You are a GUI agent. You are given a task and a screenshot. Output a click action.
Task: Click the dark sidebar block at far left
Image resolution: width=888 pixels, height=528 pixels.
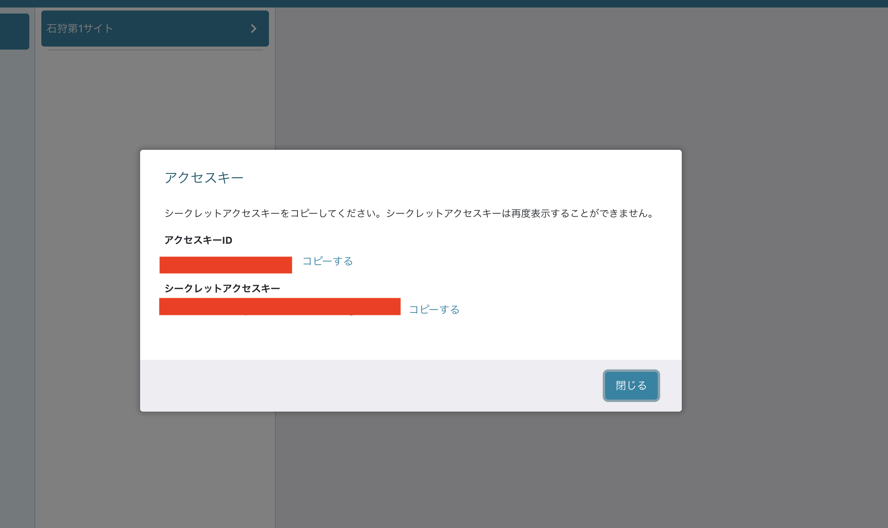tap(14, 32)
